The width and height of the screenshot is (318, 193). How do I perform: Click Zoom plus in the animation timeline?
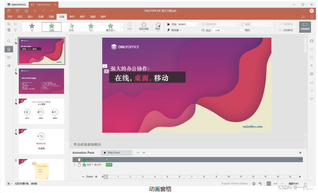pos(96,177)
